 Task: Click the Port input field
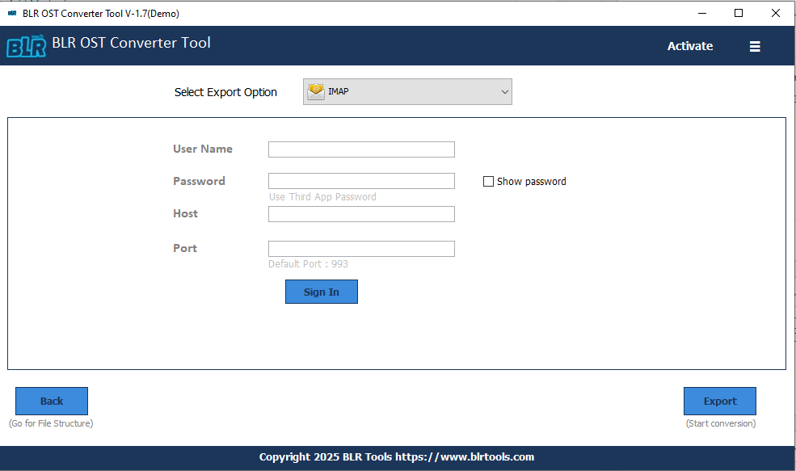pos(360,248)
